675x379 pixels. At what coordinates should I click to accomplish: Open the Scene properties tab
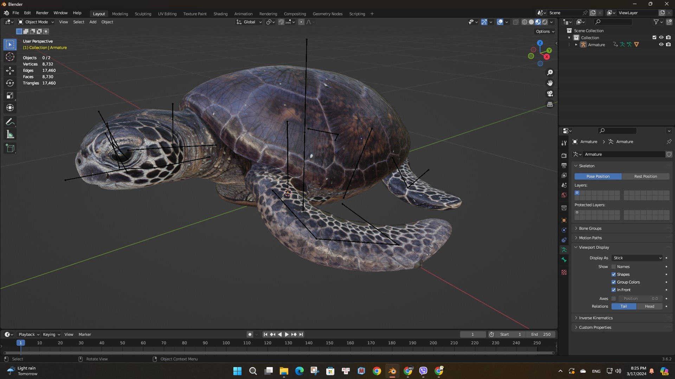point(564,185)
